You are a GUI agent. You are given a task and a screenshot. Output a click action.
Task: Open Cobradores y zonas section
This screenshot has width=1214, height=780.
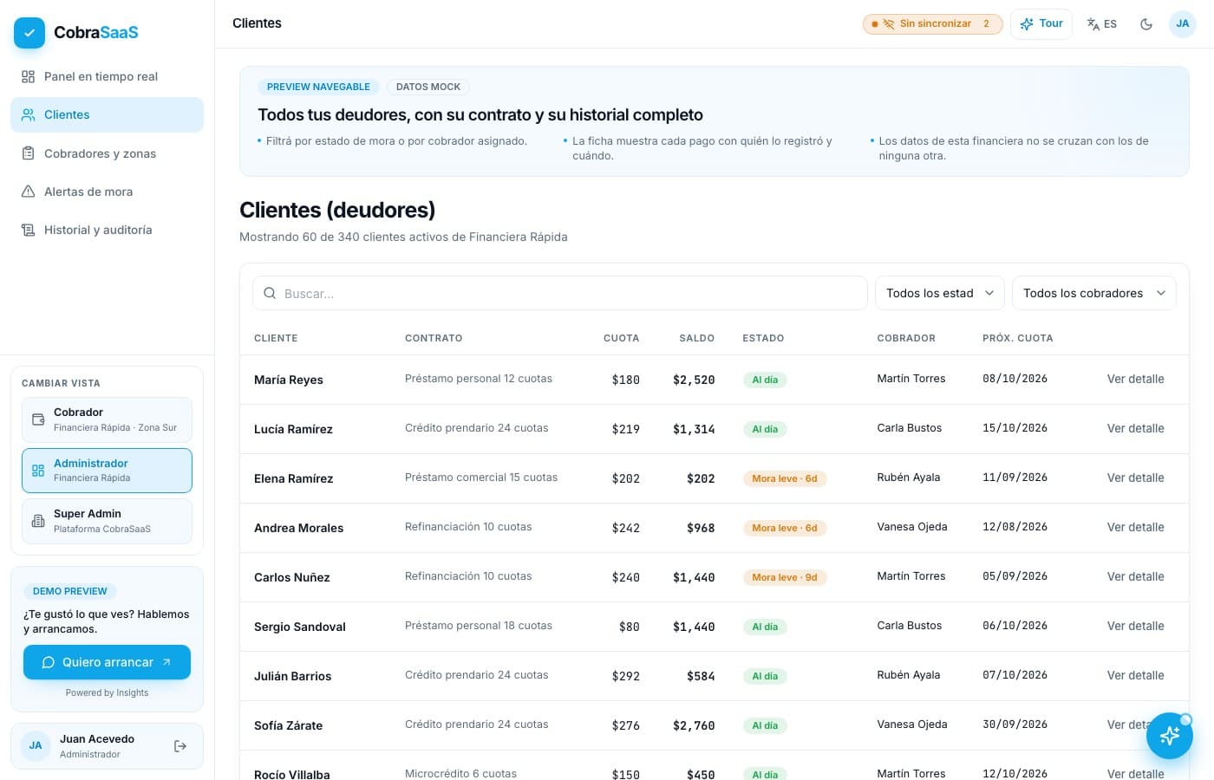click(108, 153)
